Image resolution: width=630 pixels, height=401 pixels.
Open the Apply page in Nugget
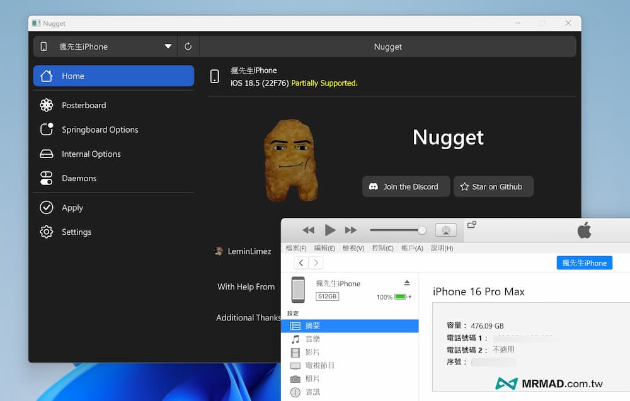pyautogui.click(x=72, y=208)
